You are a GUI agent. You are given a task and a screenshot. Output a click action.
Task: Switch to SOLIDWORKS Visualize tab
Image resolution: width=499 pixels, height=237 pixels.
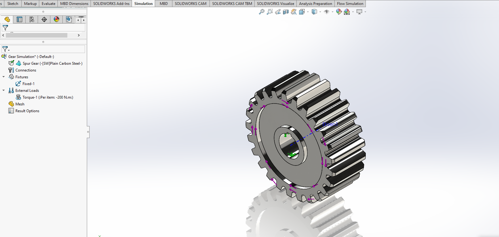coord(275,4)
